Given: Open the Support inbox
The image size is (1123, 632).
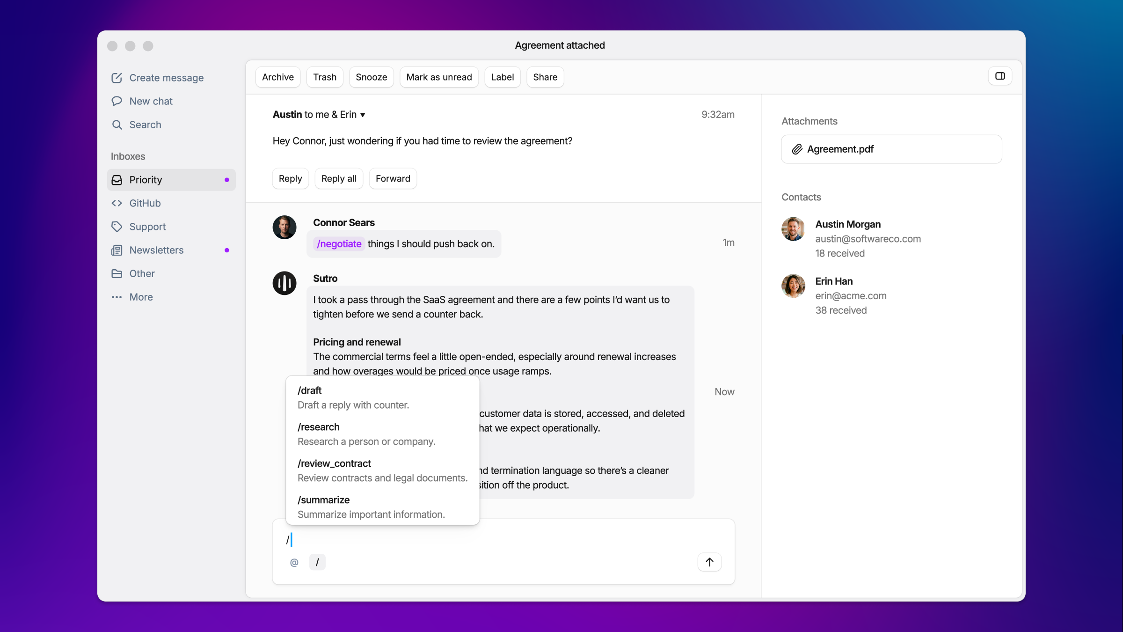Looking at the screenshot, I should pyautogui.click(x=147, y=227).
